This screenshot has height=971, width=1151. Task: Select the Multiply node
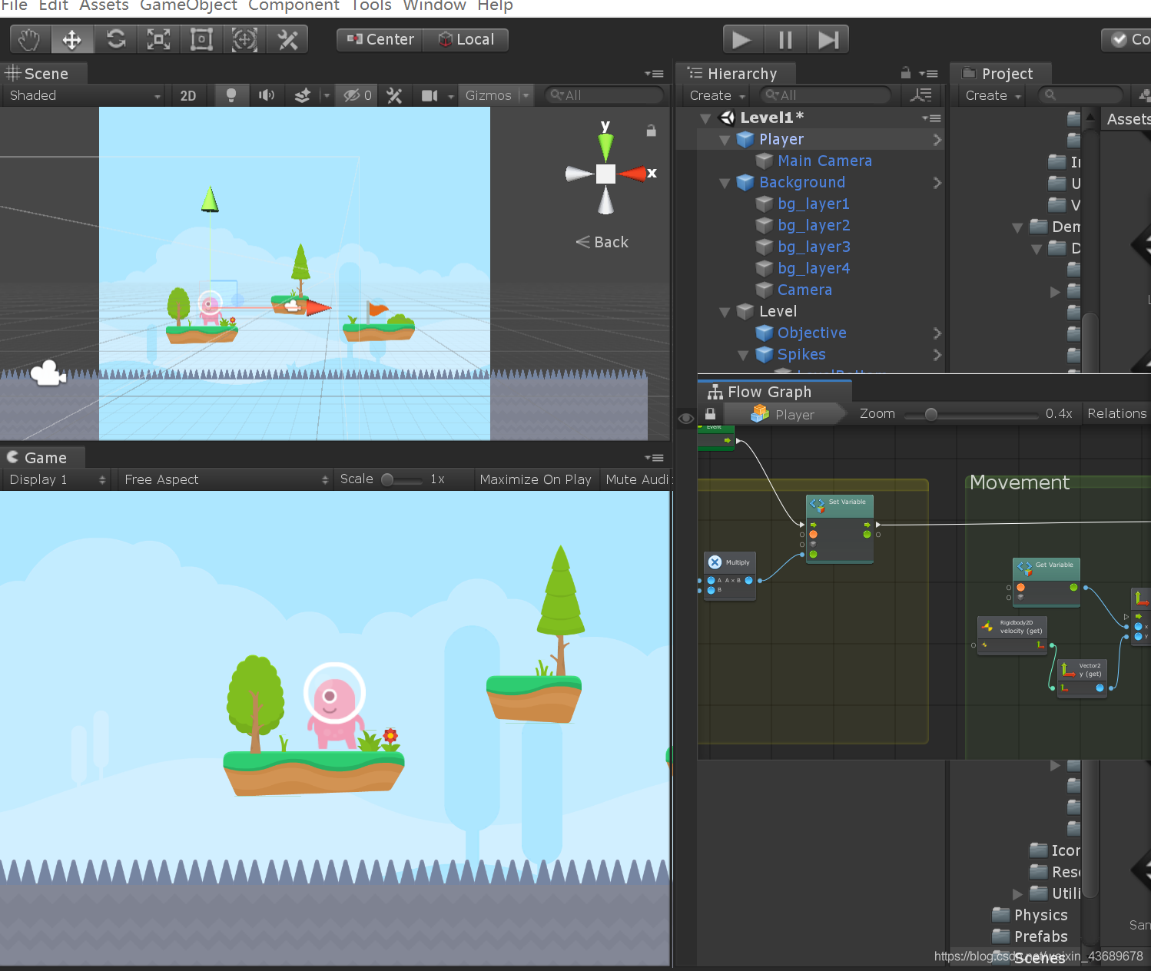(730, 575)
